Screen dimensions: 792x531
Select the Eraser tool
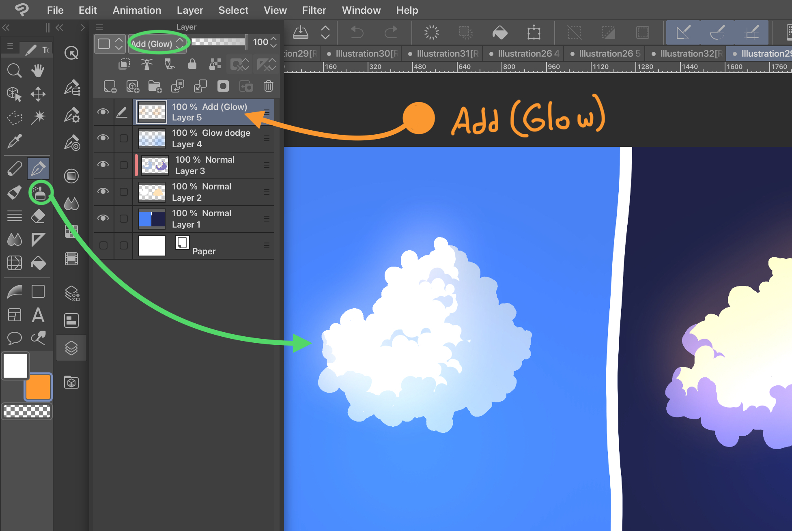[x=38, y=216]
